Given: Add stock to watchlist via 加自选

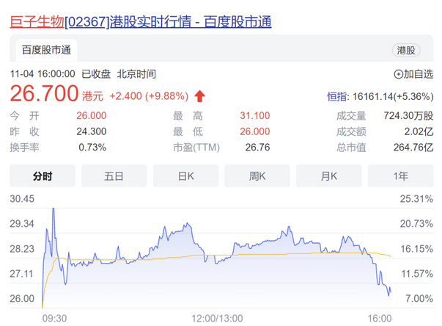Looking at the screenshot, I should coord(413,74).
